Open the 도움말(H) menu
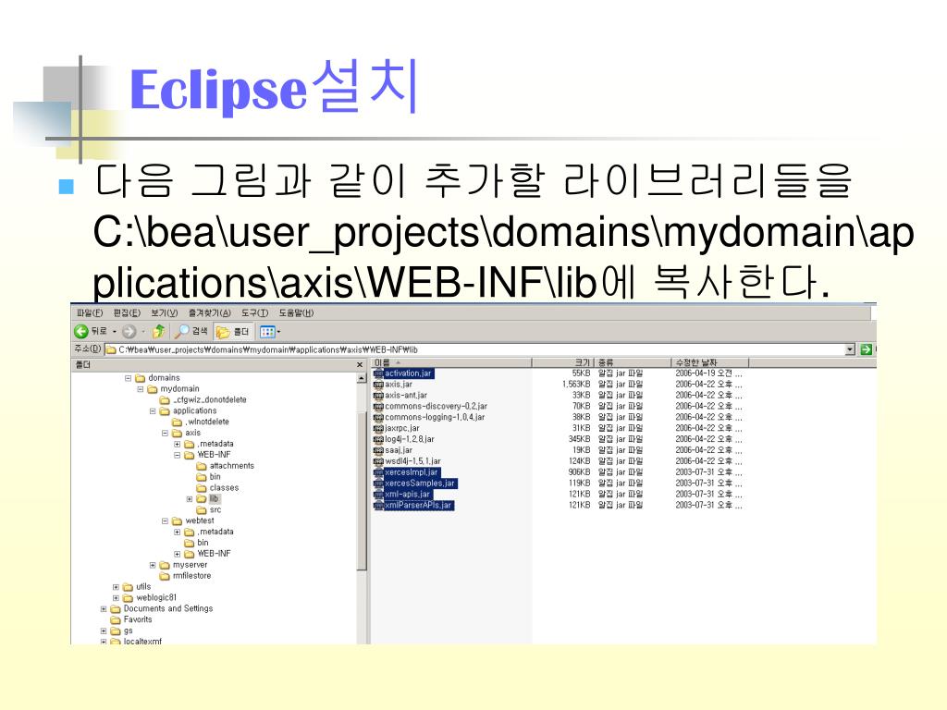Image resolution: width=947 pixels, height=710 pixels. click(x=296, y=312)
